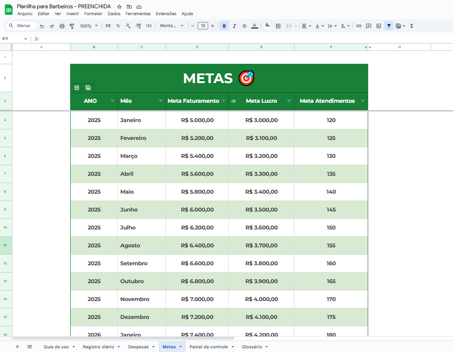Open the fill color picker
453x352 pixels.
(x=267, y=26)
